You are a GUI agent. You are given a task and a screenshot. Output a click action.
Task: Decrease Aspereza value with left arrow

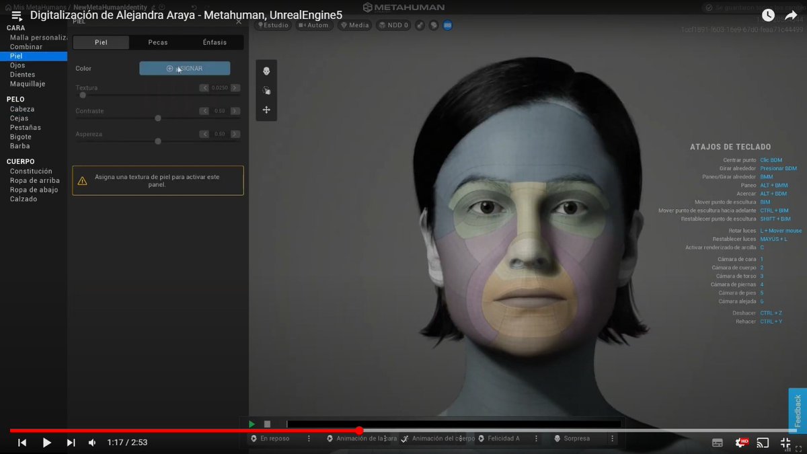[204, 134]
